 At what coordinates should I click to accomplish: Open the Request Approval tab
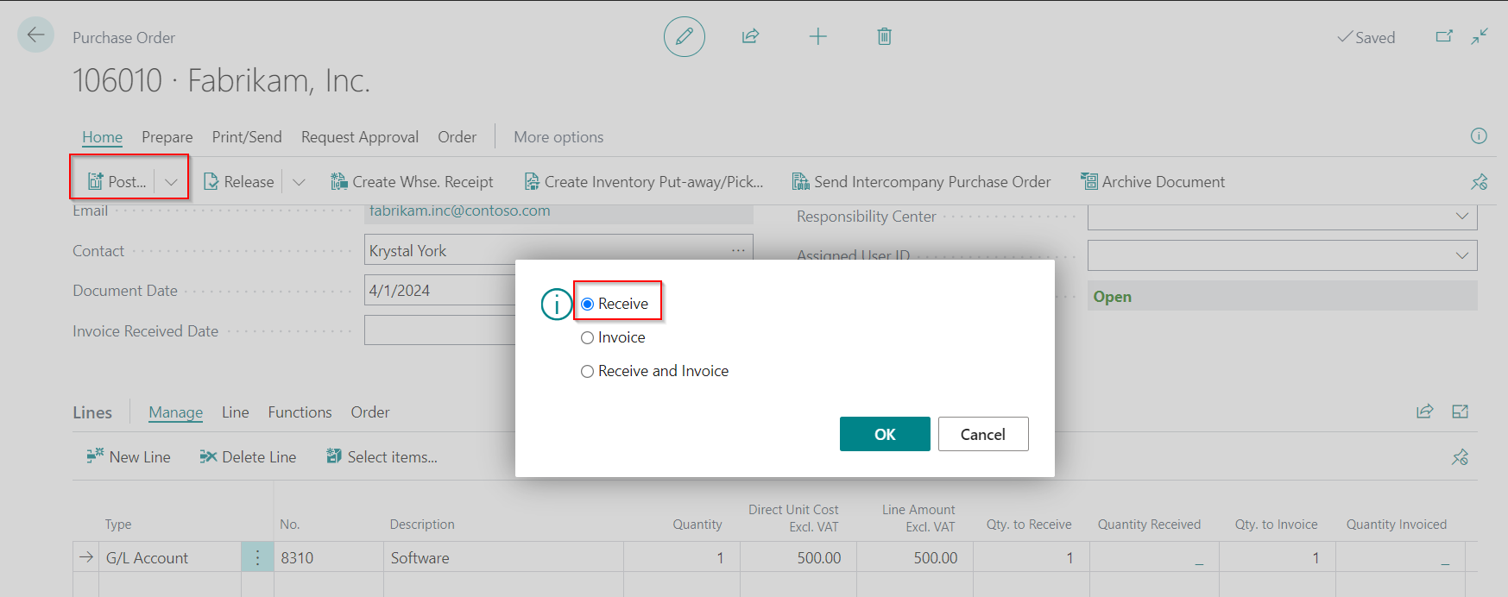pos(360,137)
